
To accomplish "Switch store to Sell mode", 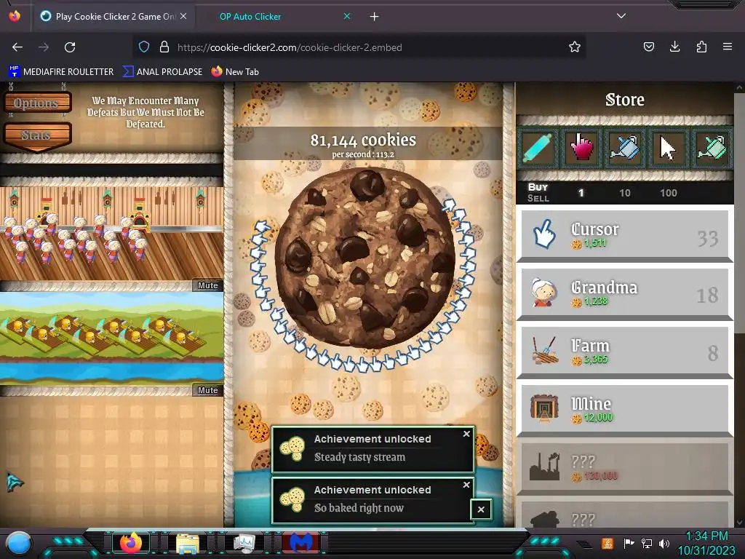I will 538,198.
